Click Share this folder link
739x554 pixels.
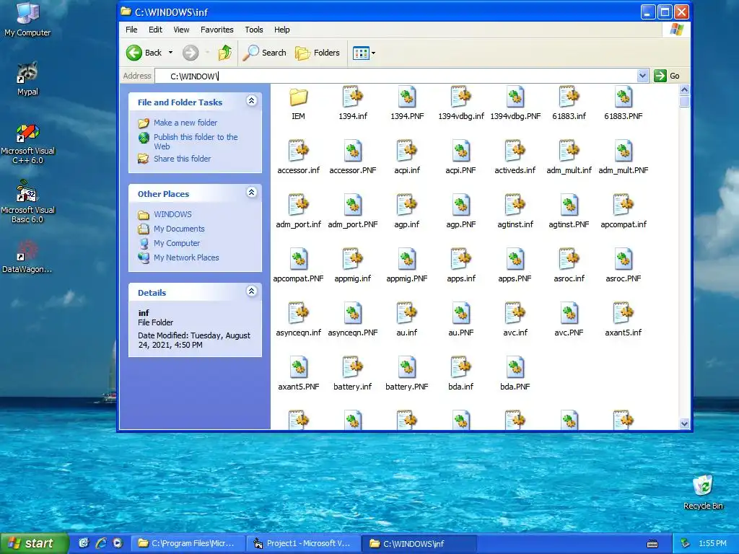tap(183, 159)
